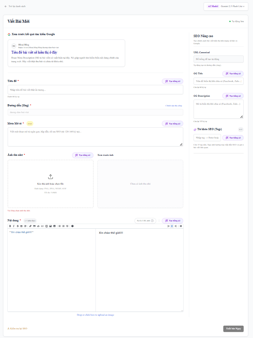Click the Meta Mô tả resize handle
Screen dimensions: 253x338
point(181,145)
